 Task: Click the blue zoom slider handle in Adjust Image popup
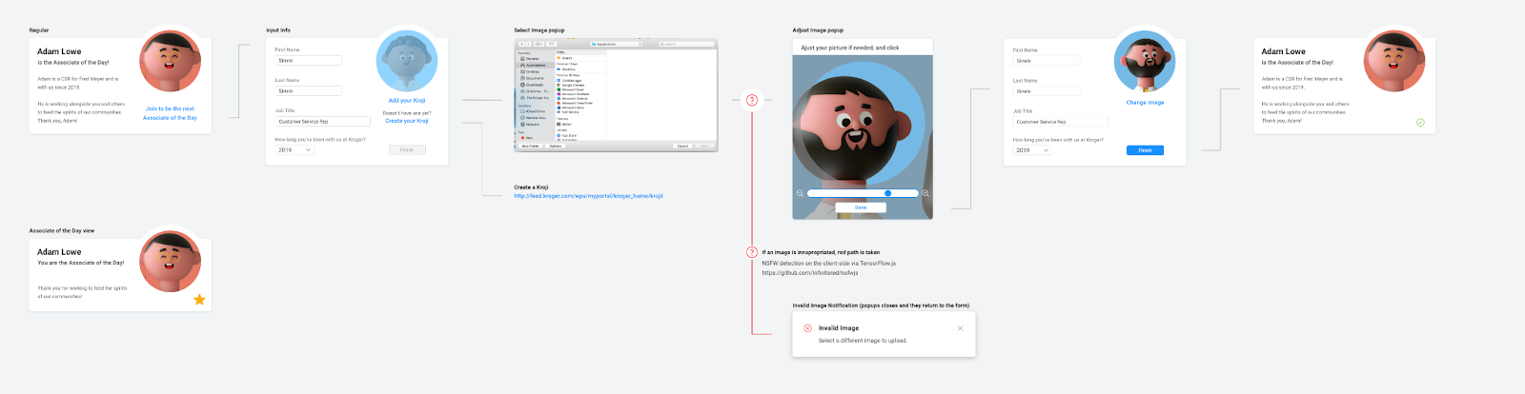[887, 193]
